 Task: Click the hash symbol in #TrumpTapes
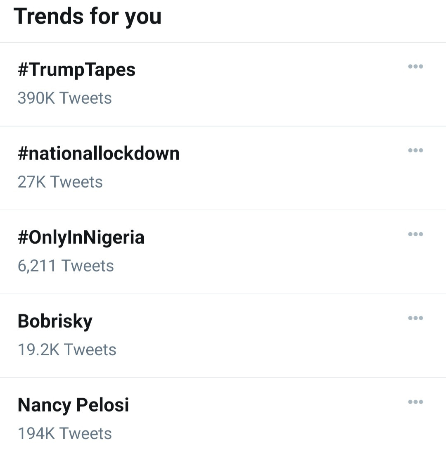tap(23, 70)
